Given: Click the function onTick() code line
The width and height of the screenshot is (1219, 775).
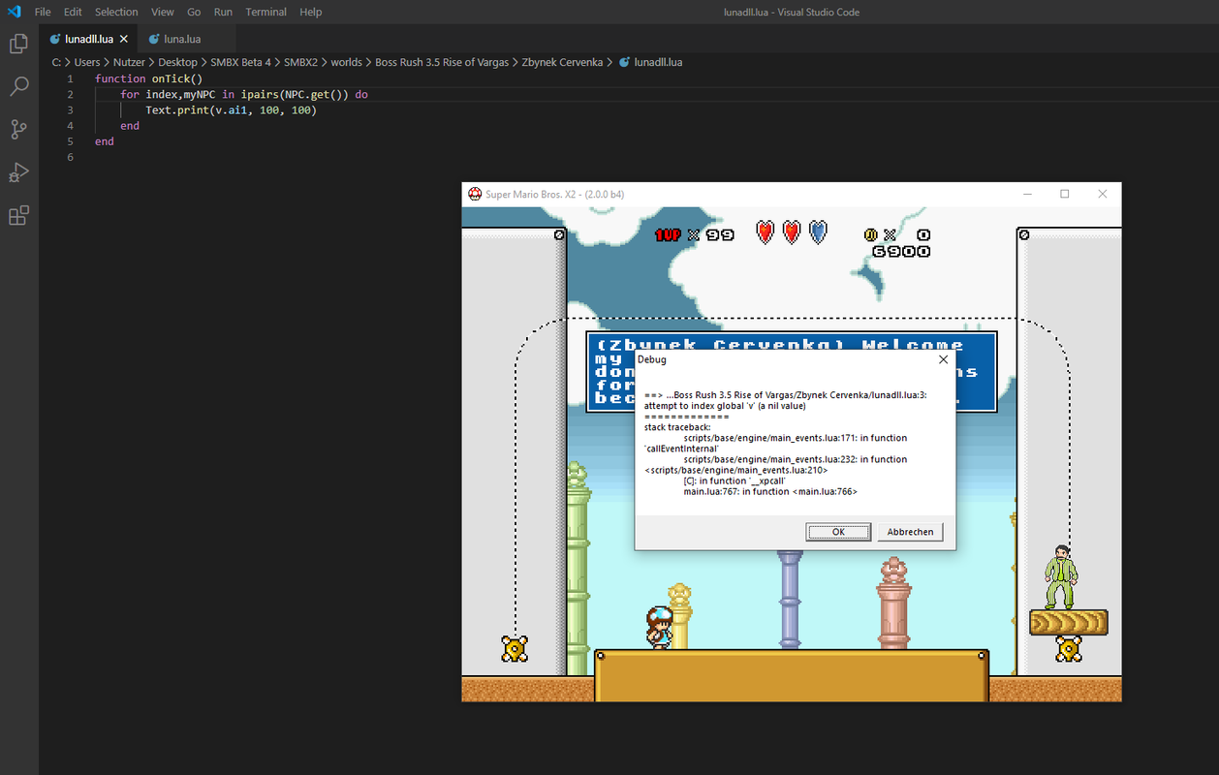Looking at the screenshot, I should pyautogui.click(x=149, y=78).
